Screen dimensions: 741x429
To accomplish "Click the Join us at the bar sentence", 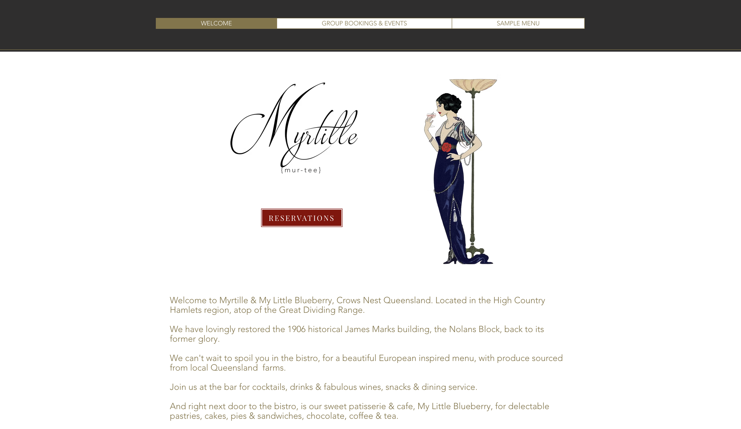I will point(323,387).
